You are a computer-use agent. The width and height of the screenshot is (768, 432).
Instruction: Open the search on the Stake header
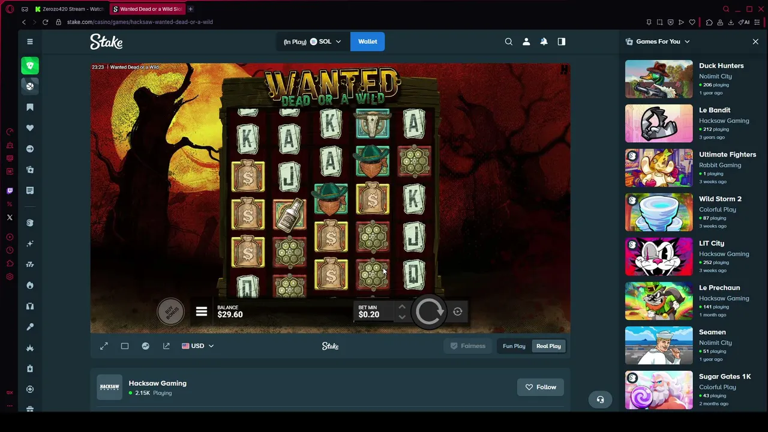pos(509,41)
